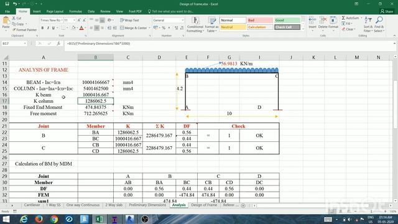Open Format as Table gallery
The height and width of the screenshot is (224, 398).
point(211,24)
